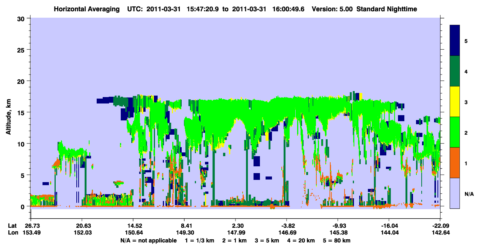Click the 'Version: 5.00' text in title
The height and width of the screenshot is (251, 489).
(x=329, y=9)
